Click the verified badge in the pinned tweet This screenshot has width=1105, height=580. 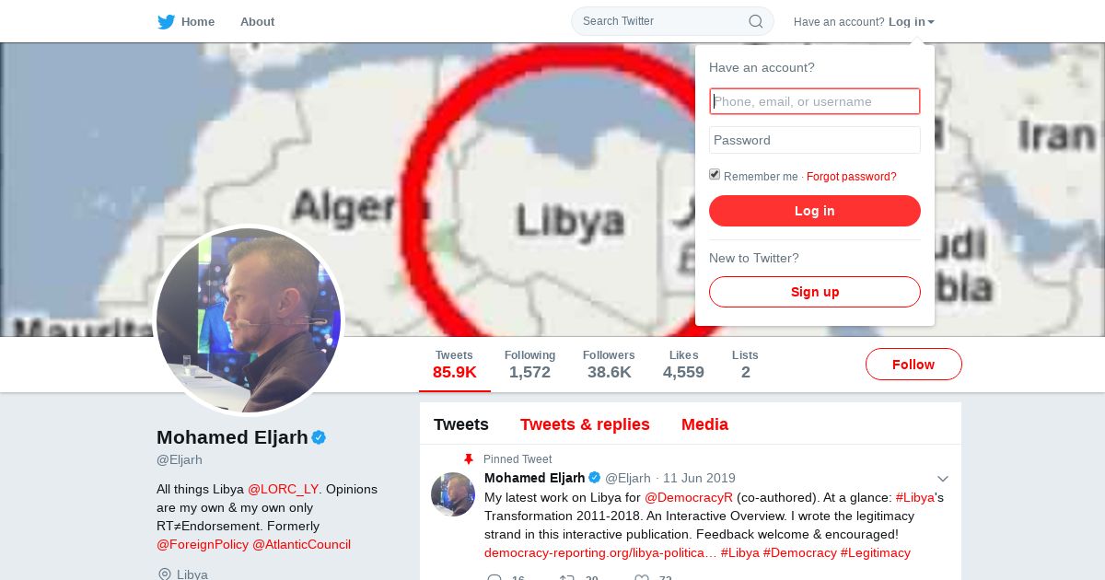click(x=595, y=478)
